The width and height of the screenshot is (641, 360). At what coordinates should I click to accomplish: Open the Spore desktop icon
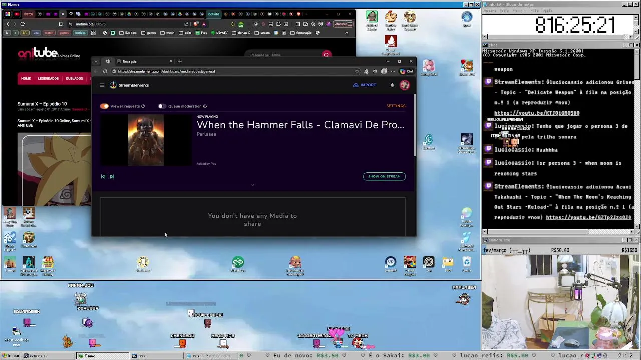pyautogui.click(x=467, y=20)
